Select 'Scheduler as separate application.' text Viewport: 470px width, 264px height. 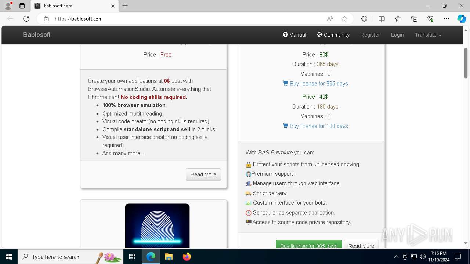pos(294,213)
